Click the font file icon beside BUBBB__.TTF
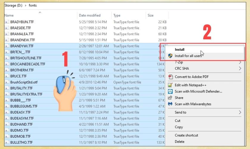The height and width of the screenshot is (149, 250). pos(7,100)
